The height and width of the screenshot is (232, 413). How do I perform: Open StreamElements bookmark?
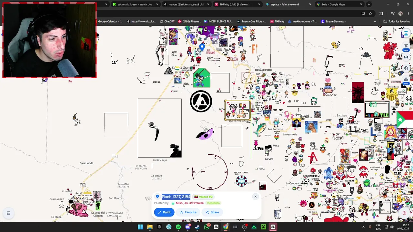coord(333,22)
